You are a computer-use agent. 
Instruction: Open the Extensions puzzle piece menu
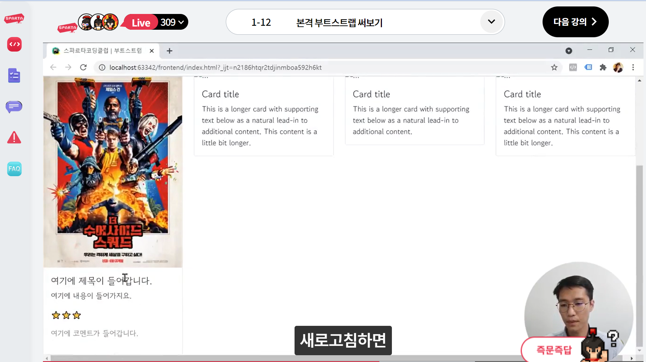603,67
